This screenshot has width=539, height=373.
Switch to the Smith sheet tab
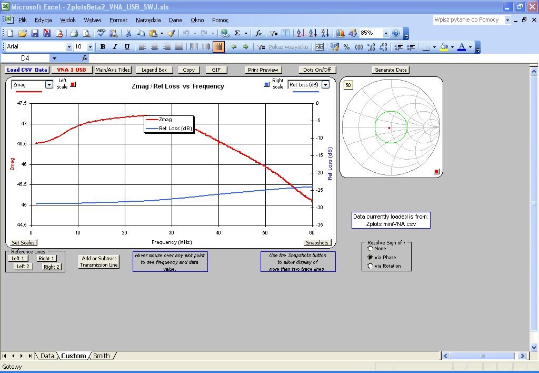(x=102, y=356)
